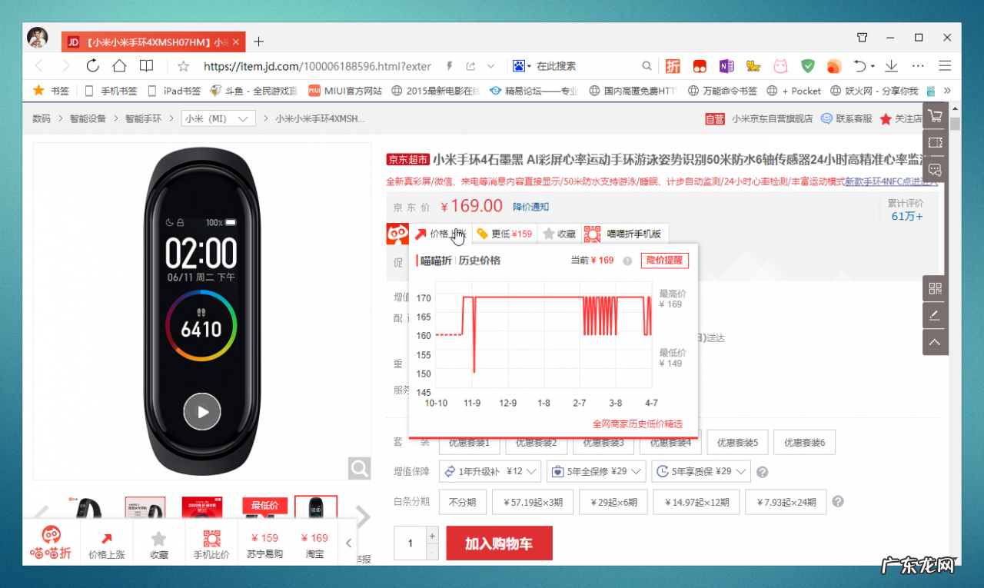The image size is (984, 588).
Task: Click the 加入购物车 add-to-cart button
Action: (x=499, y=542)
